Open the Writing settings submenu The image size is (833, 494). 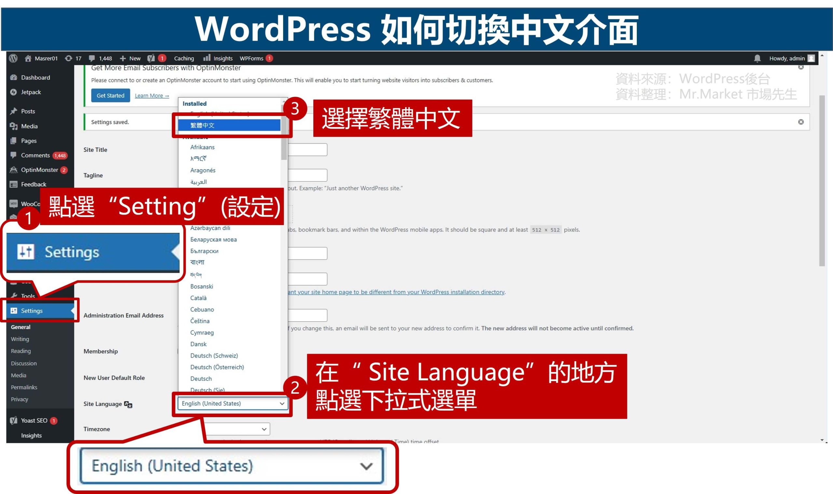20,339
